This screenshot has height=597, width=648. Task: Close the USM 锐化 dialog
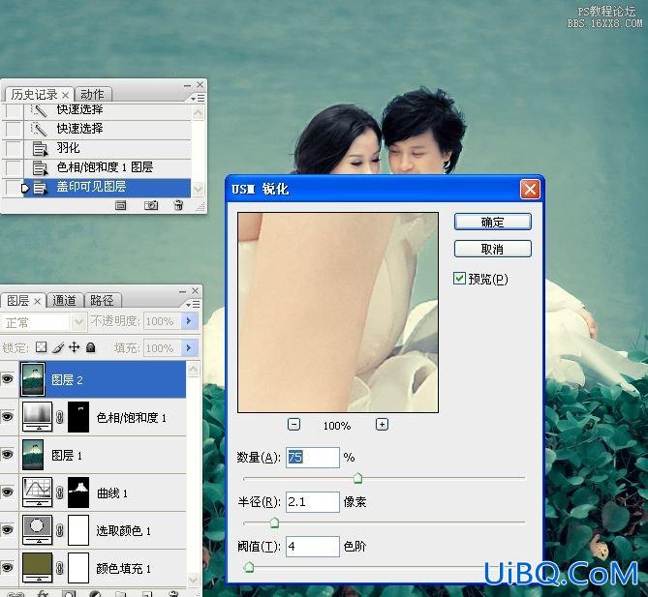[530, 190]
